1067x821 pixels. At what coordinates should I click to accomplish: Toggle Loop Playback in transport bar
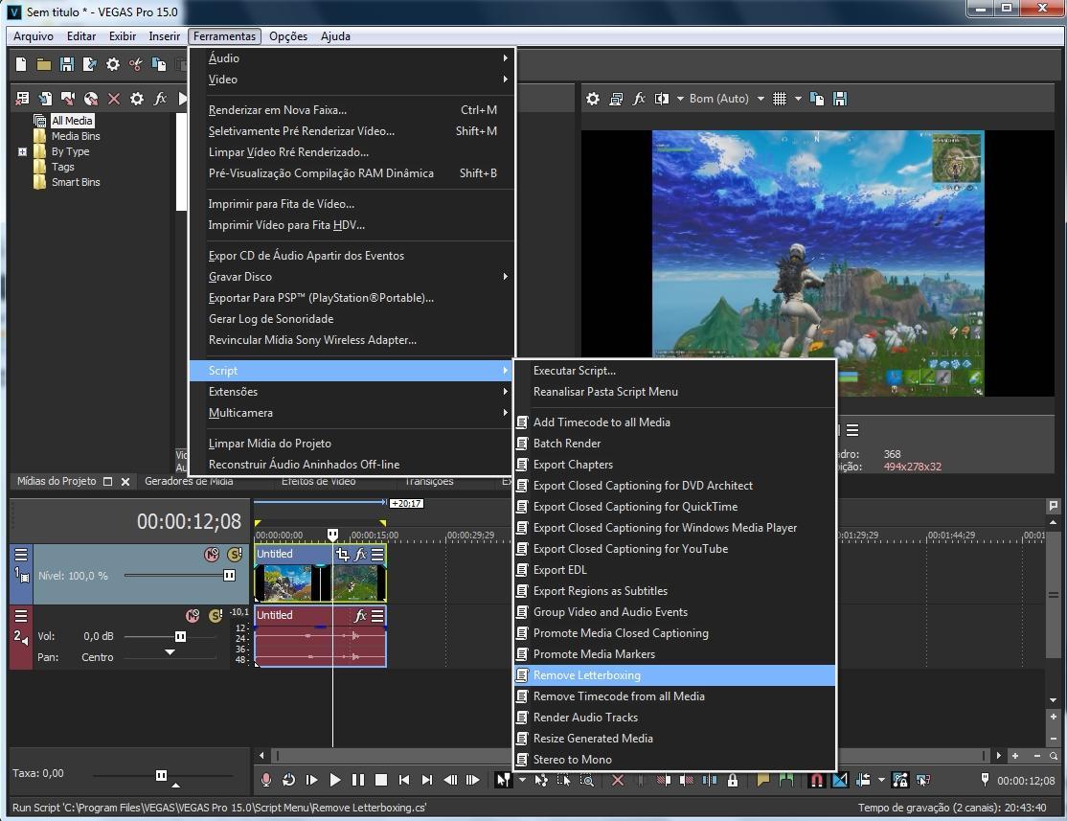coord(288,780)
